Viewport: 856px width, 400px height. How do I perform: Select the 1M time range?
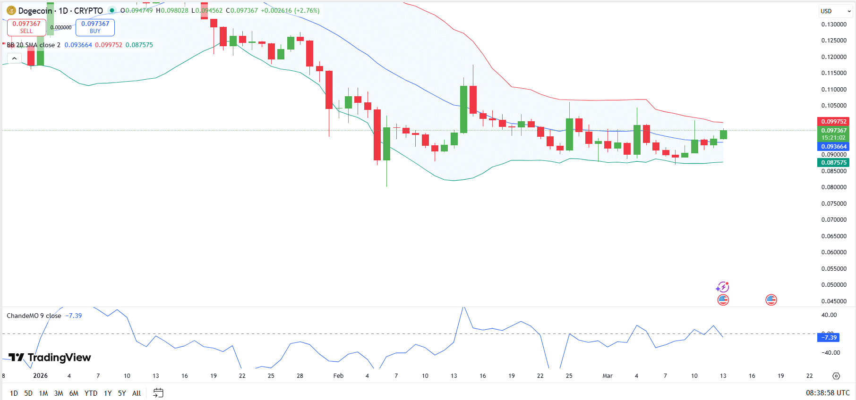[x=43, y=393]
